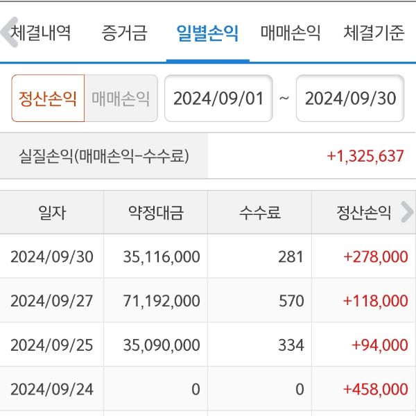Toggle to 매매손익 view button
Viewport: 416px width, 416px height.
tap(121, 98)
